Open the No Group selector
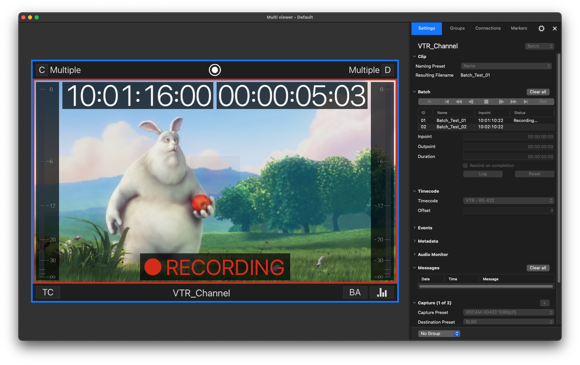Viewport: 580px width, 365px height. coord(439,334)
